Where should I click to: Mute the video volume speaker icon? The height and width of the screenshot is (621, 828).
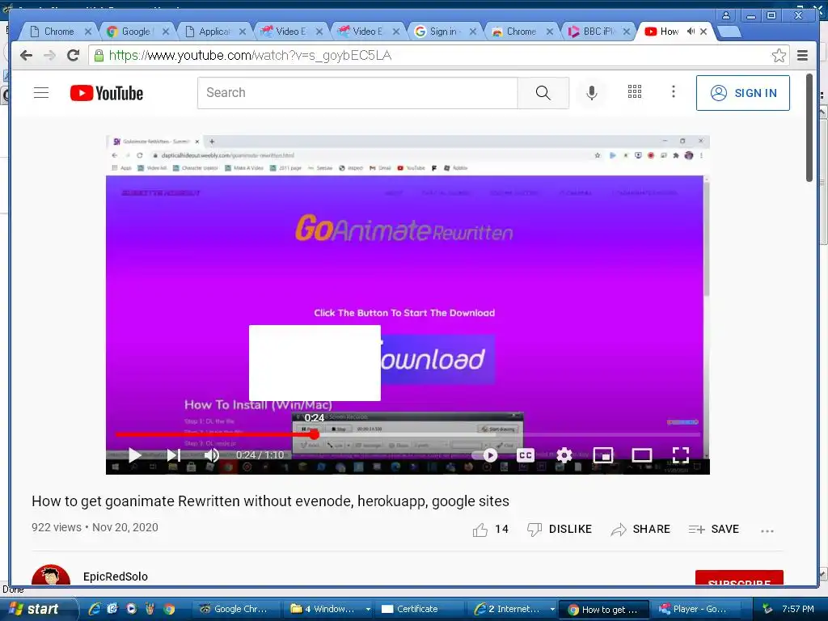tap(212, 454)
